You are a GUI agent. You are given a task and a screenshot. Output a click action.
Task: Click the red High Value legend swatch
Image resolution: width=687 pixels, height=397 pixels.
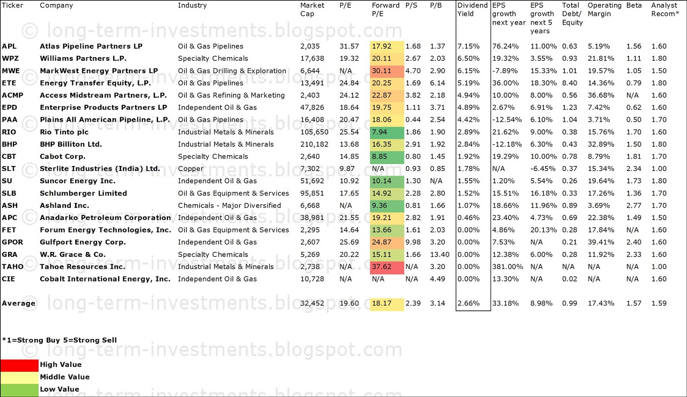19,365
